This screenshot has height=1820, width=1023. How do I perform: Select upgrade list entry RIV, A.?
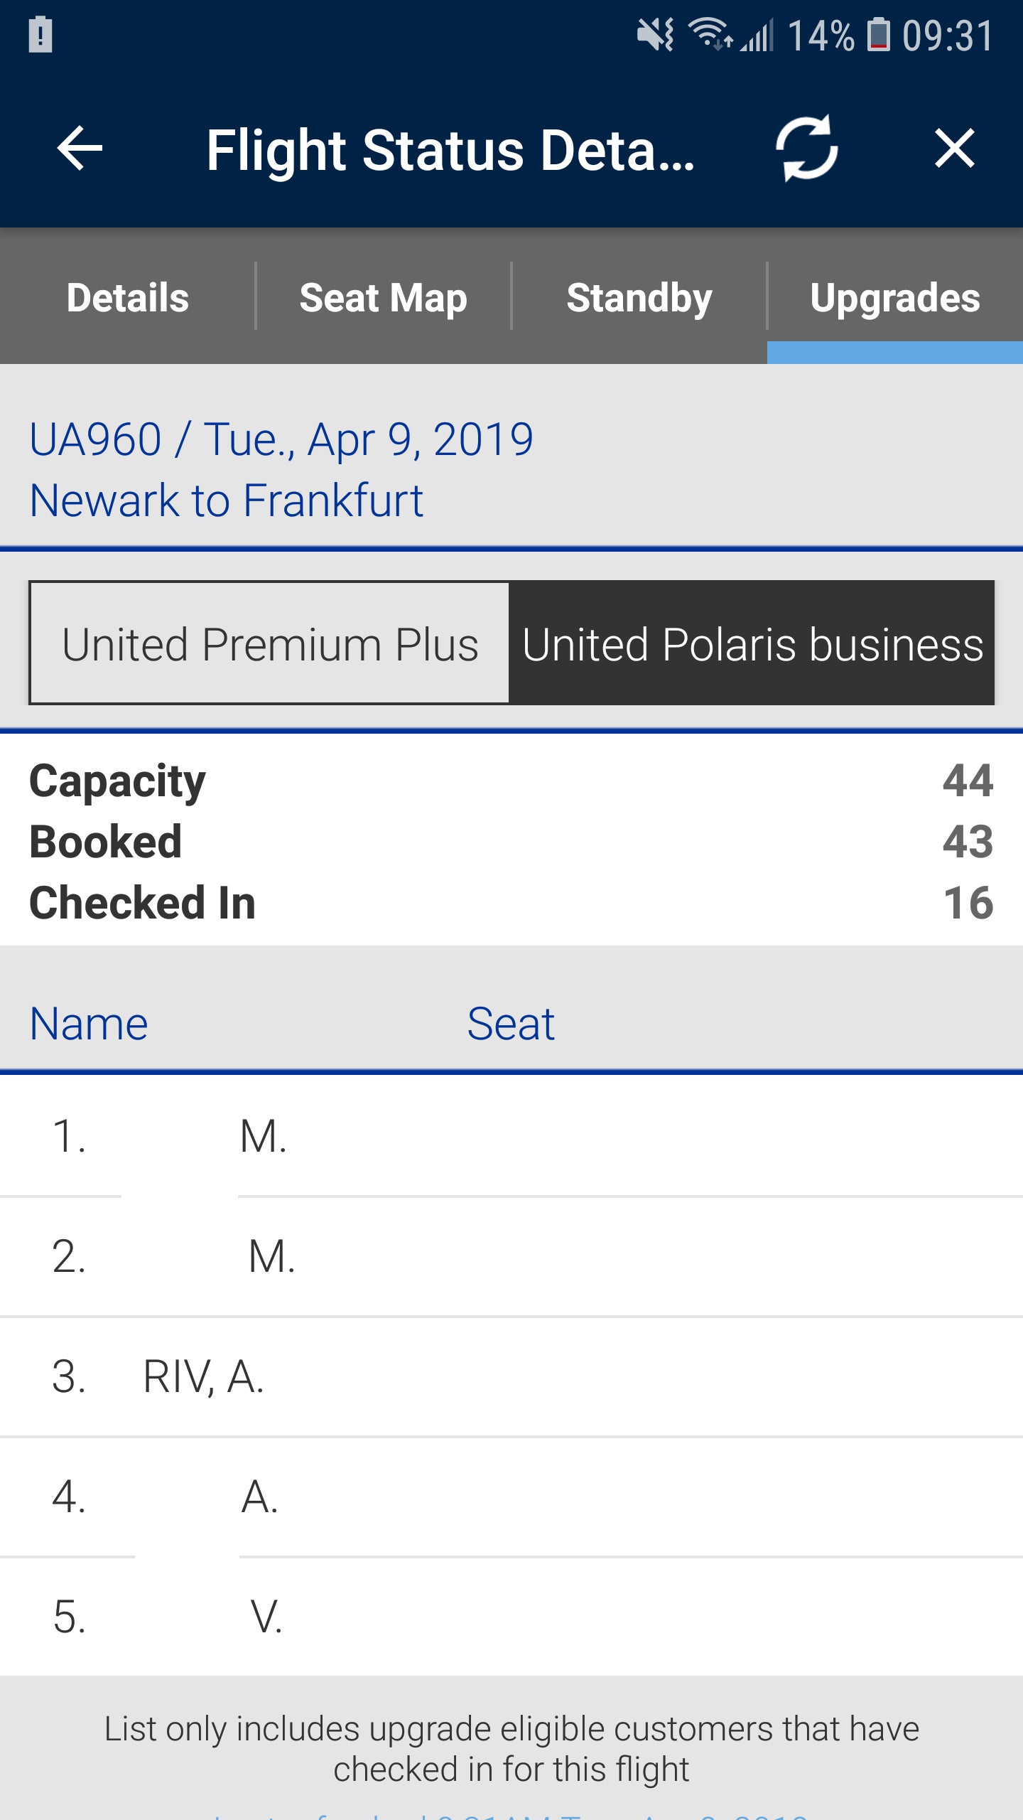pos(203,1376)
